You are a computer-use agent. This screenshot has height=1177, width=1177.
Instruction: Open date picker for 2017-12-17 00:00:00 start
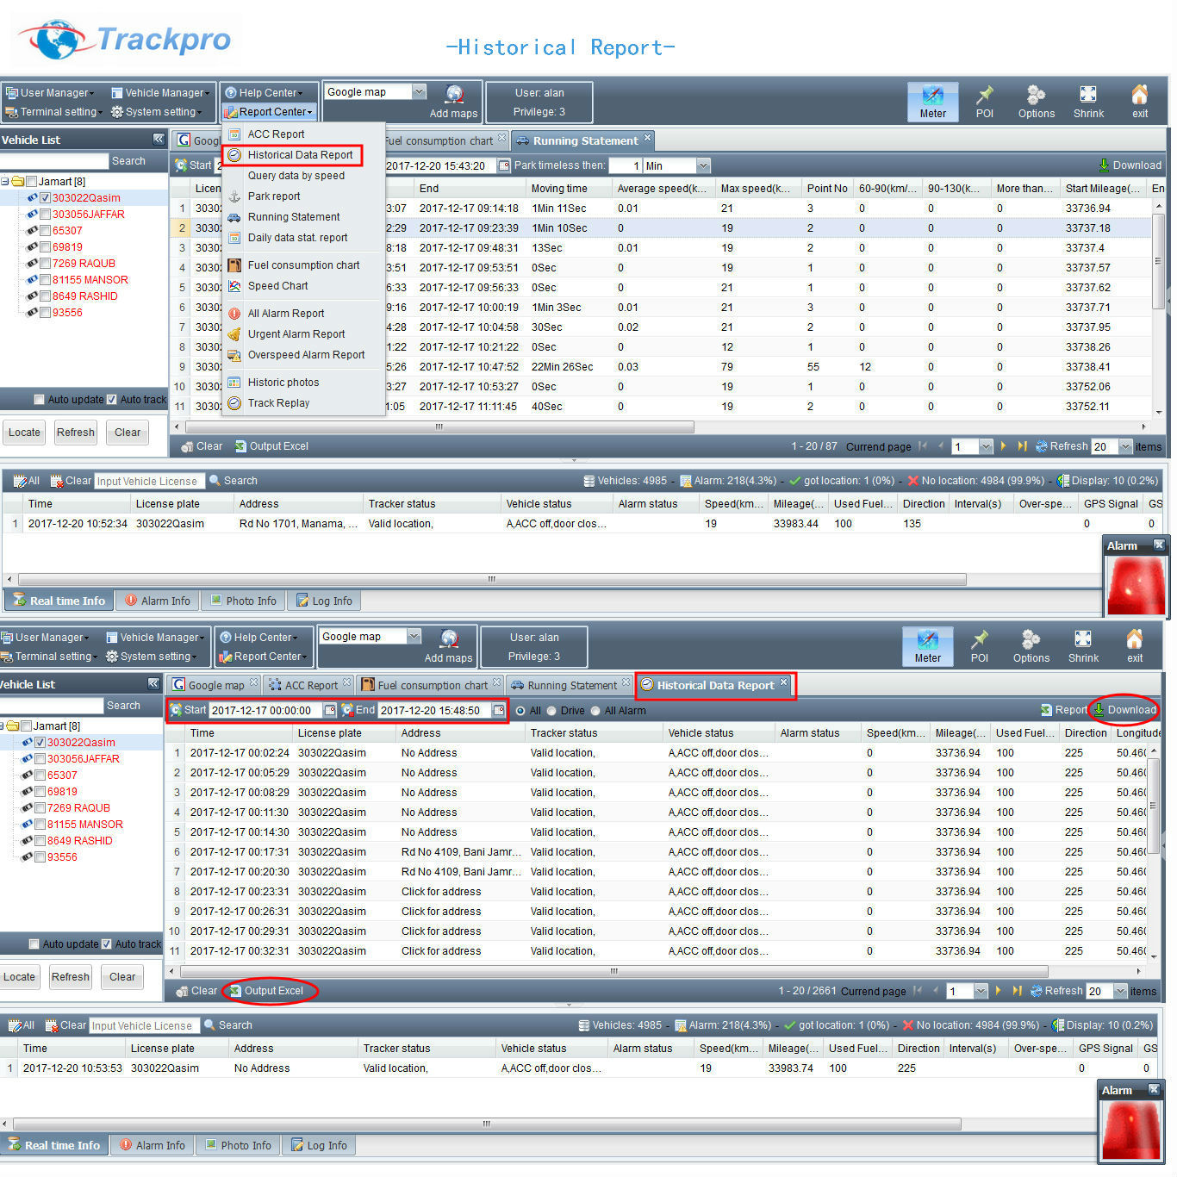(329, 711)
